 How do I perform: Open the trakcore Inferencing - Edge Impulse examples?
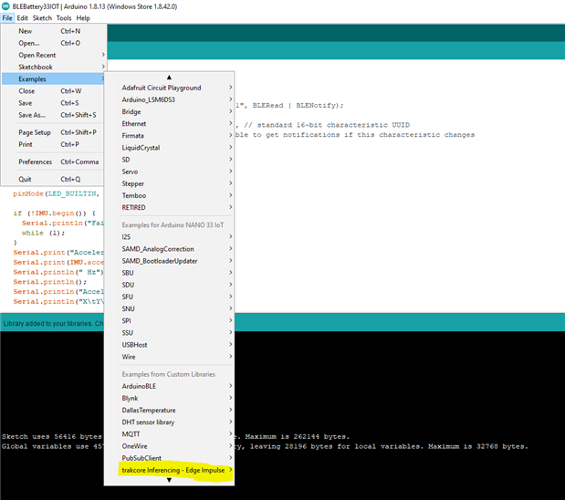point(173,470)
